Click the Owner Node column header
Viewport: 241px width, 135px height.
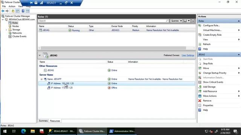pyautogui.click(x=117, y=26)
